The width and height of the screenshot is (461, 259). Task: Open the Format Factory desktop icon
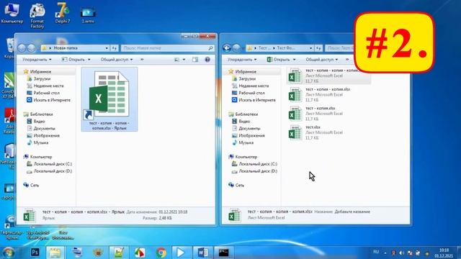click(x=37, y=15)
